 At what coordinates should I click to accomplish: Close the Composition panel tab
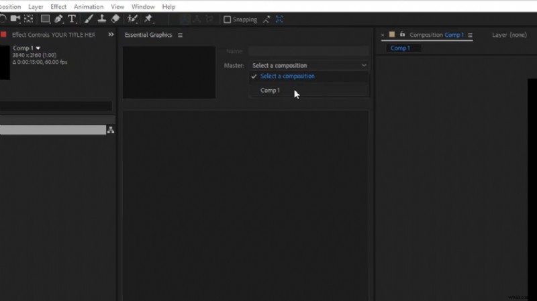383,35
